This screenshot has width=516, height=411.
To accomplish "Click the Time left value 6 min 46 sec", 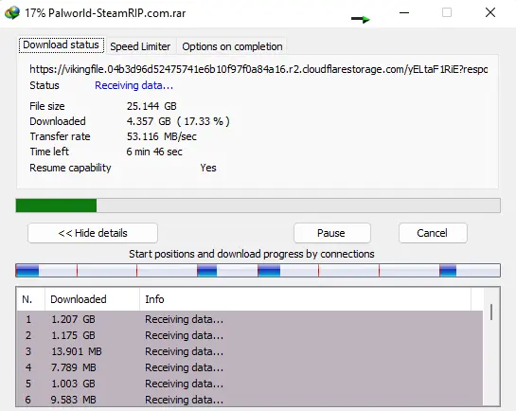I will point(154,152).
